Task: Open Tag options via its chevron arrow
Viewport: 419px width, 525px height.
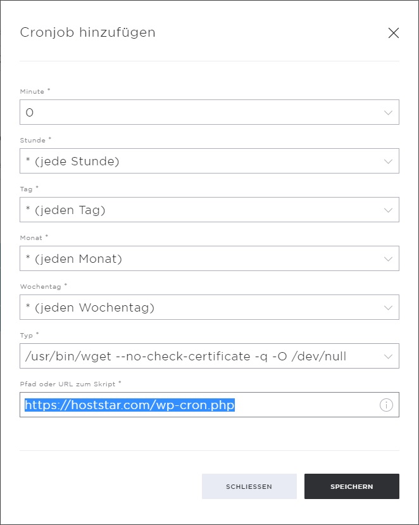Action: 388,210
